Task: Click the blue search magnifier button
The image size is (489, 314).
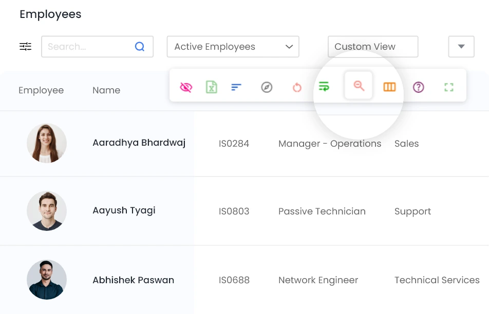Action: (140, 47)
